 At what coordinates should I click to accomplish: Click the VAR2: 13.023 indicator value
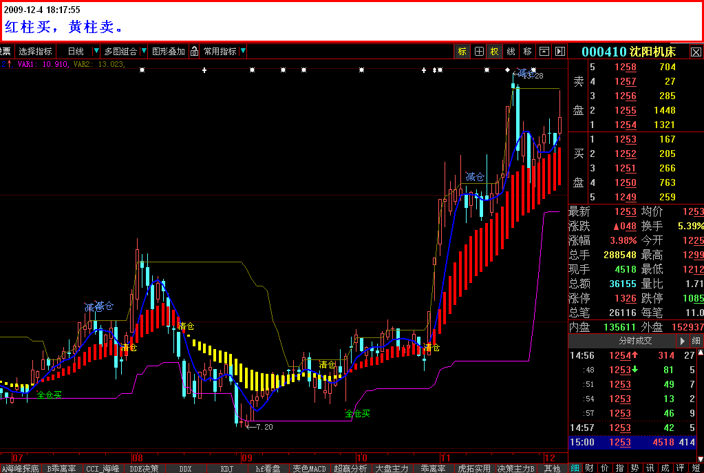(99, 64)
